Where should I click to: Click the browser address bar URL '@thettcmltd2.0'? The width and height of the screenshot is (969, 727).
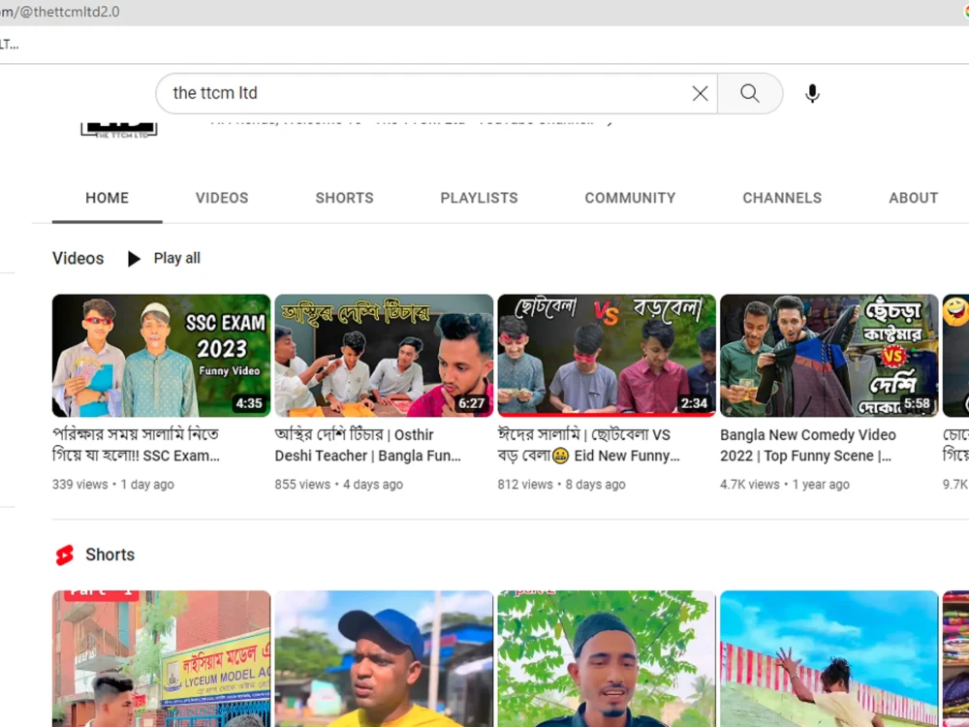pos(60,12)
